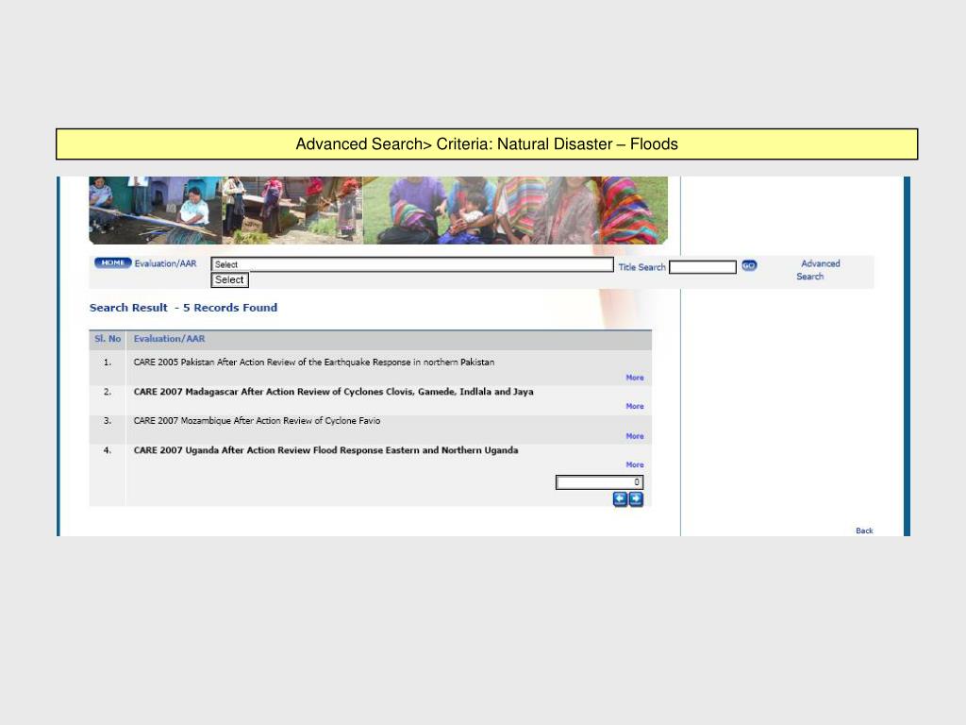
Task: Open More for Mozambique Cyclone Favio review
Action: pos(635,436)
